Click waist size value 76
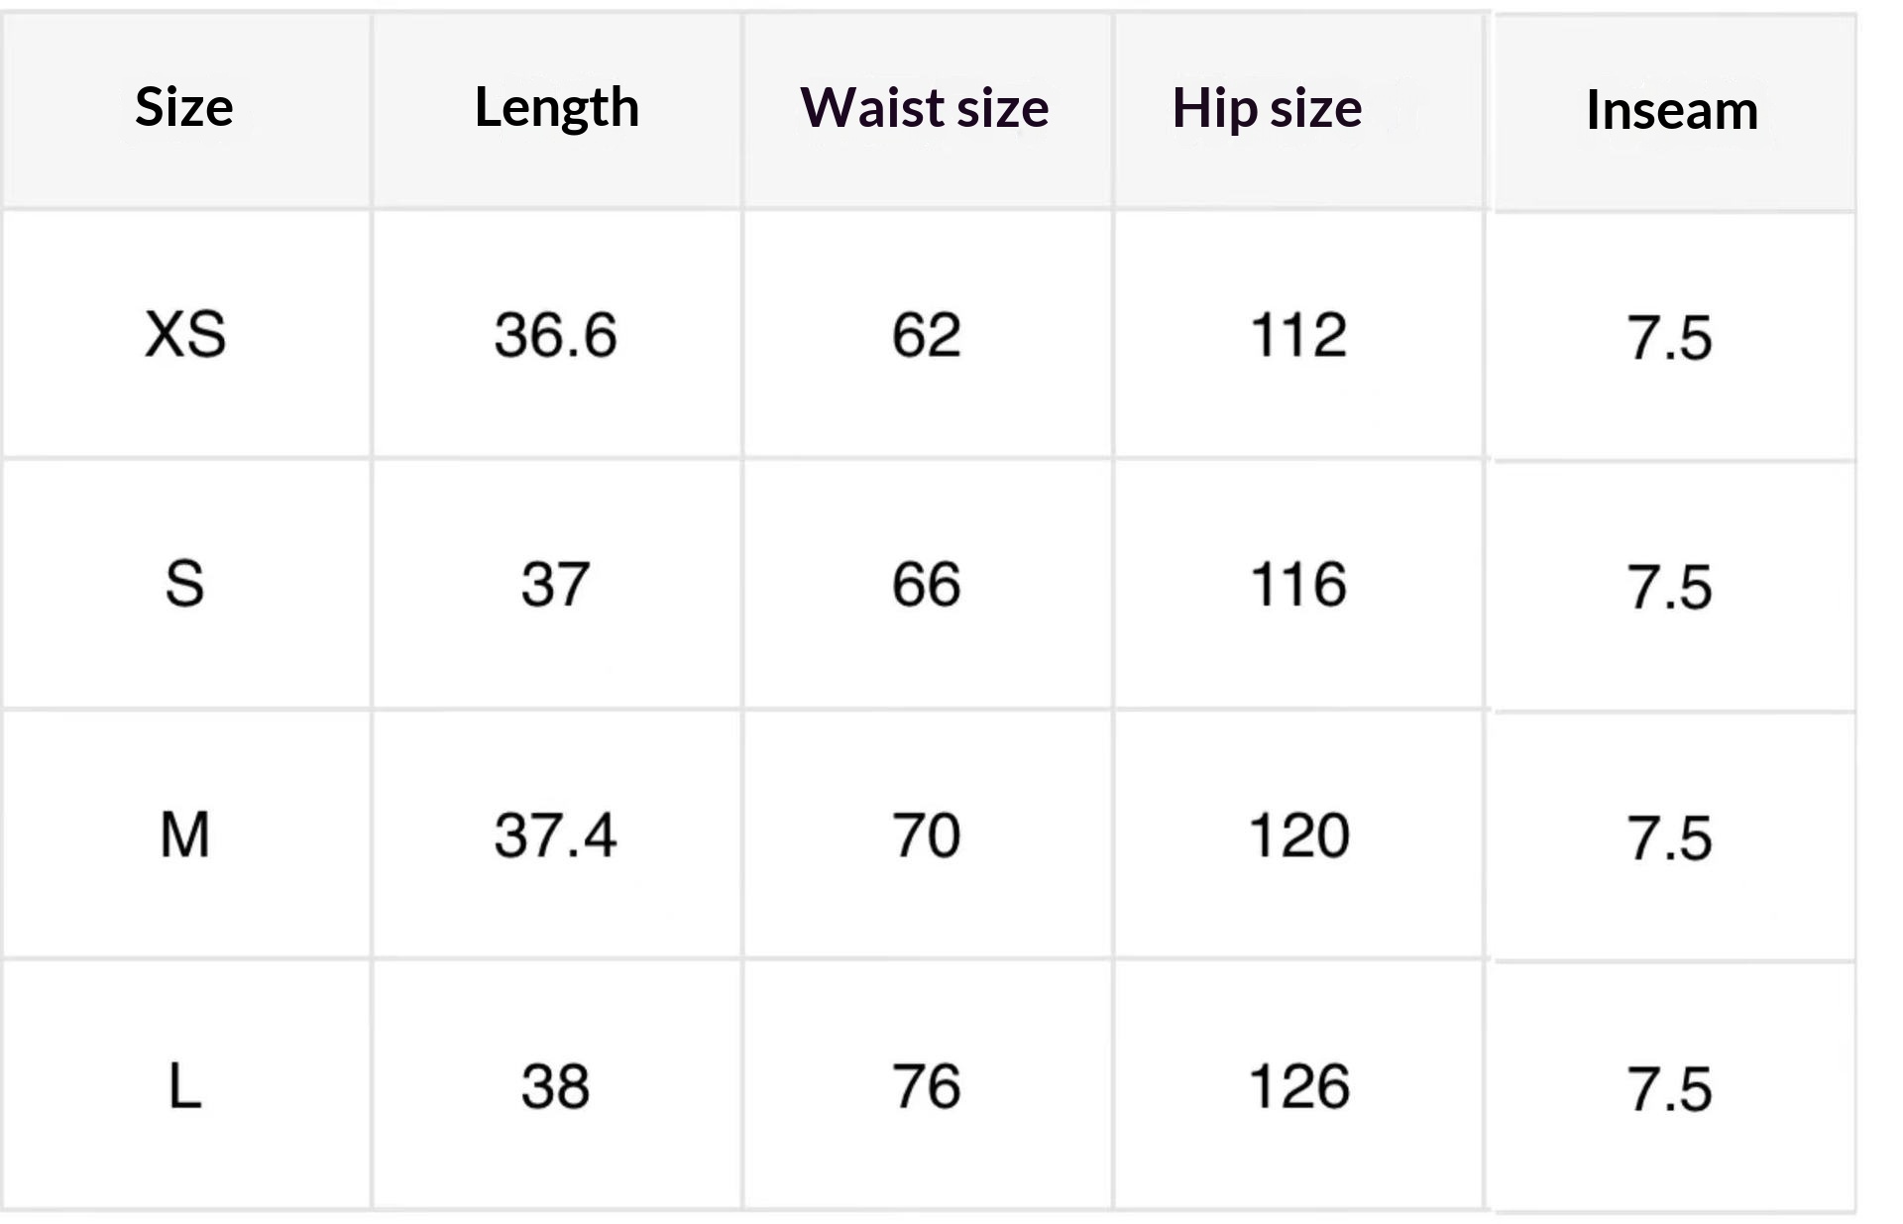 pos(926,1086)
